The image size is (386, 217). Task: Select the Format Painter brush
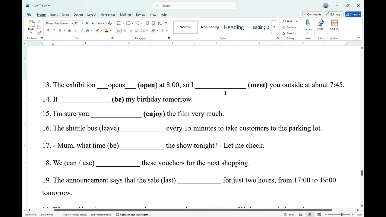39,33
